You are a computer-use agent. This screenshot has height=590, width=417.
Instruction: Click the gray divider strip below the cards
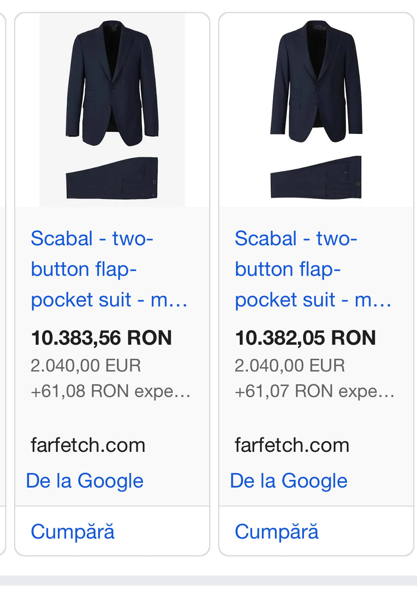point(208,581)
